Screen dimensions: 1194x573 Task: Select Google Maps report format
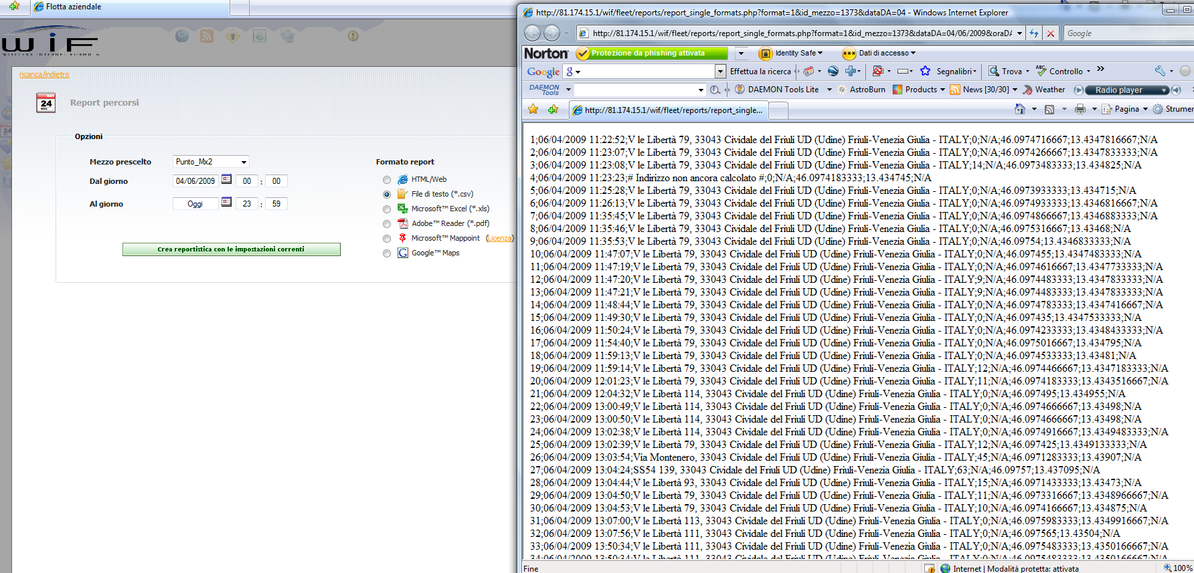click(387, 253)
